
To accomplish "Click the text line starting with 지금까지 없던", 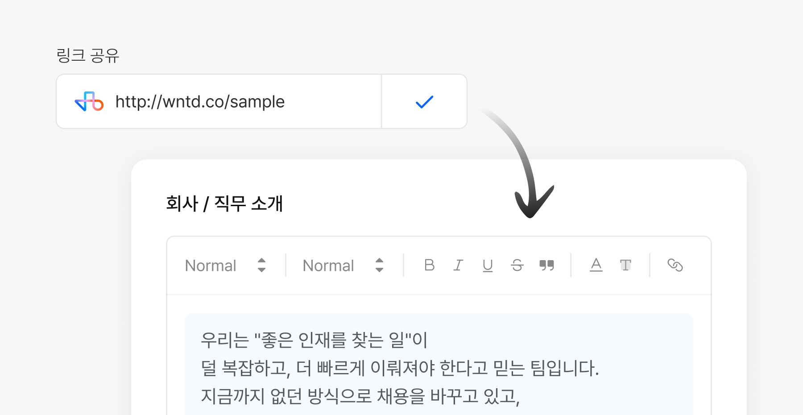I will [x=360, y=396].
